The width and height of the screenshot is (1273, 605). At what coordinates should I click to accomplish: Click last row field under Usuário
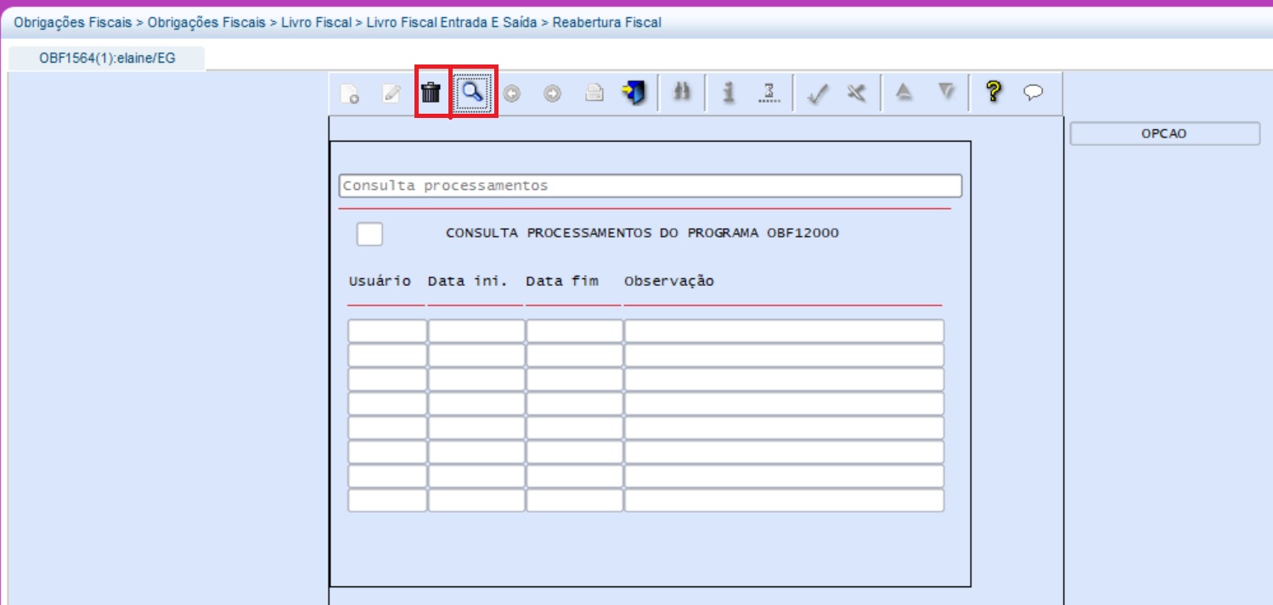tap(387, 501)
